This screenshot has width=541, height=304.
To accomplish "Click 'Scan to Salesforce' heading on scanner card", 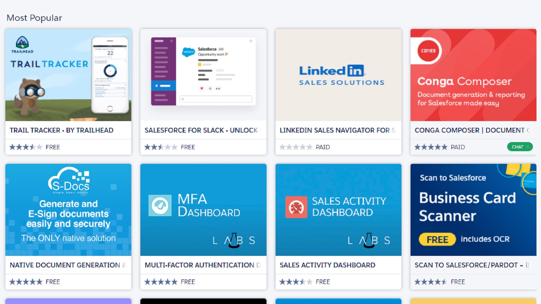I will tap(453, 178).
